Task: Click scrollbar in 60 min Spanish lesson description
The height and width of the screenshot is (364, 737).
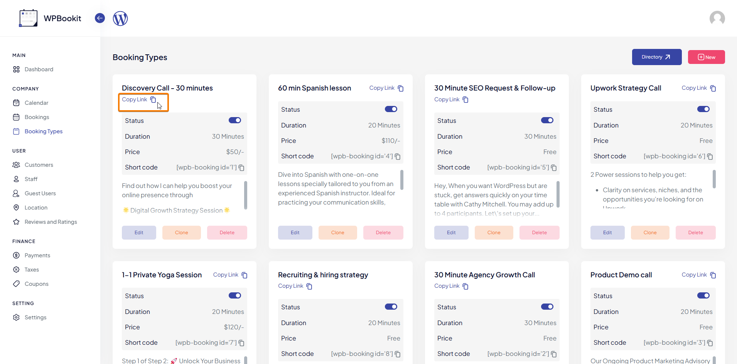Action: click(x=402, y=180)
